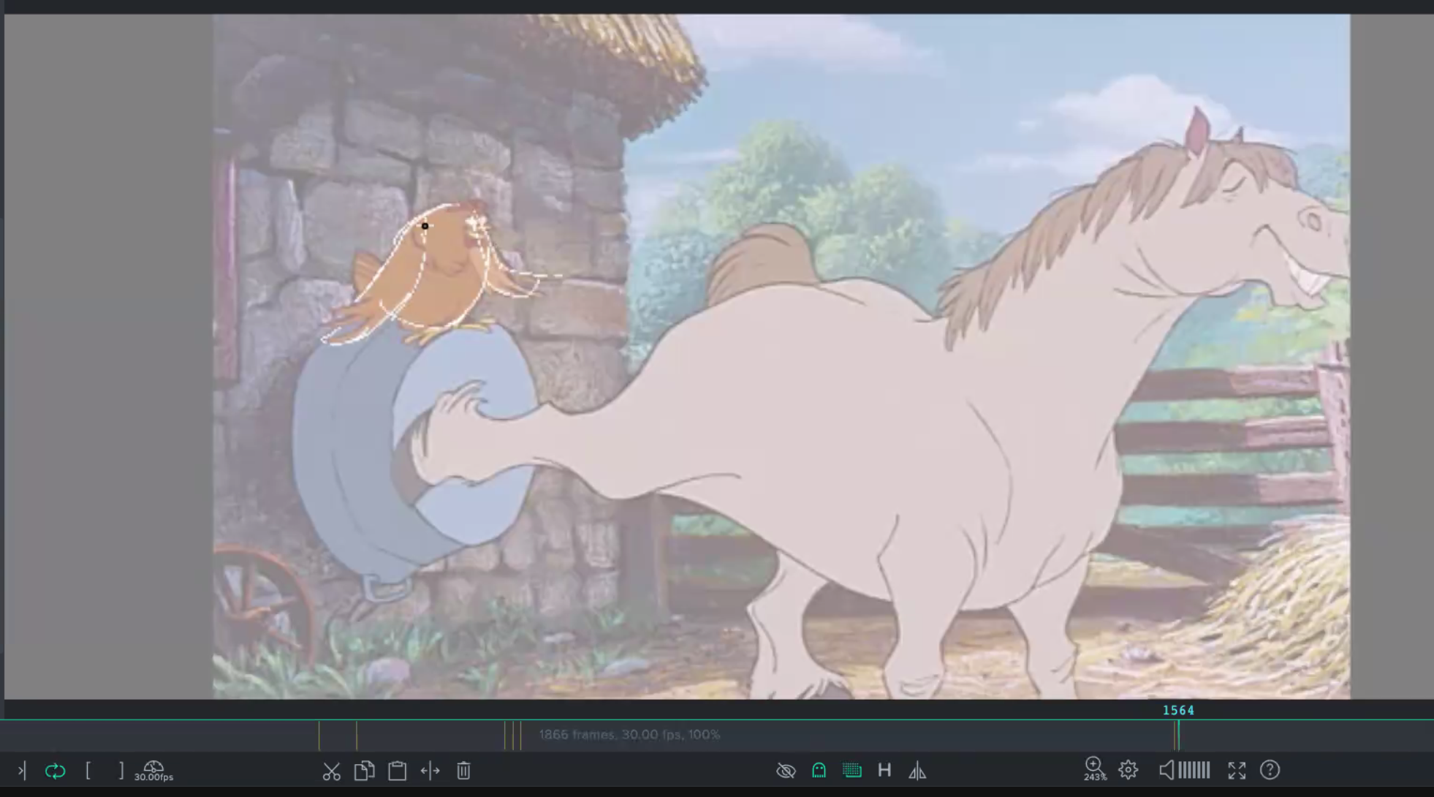Viewport: 1434px width, 797px height.
Task: Flip the view horizontally with mirror icon
Action: click(x=917, y=771)
